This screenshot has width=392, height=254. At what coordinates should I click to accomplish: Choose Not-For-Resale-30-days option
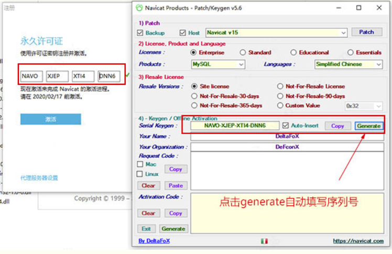pyautogui.click(x=194, y=96)
